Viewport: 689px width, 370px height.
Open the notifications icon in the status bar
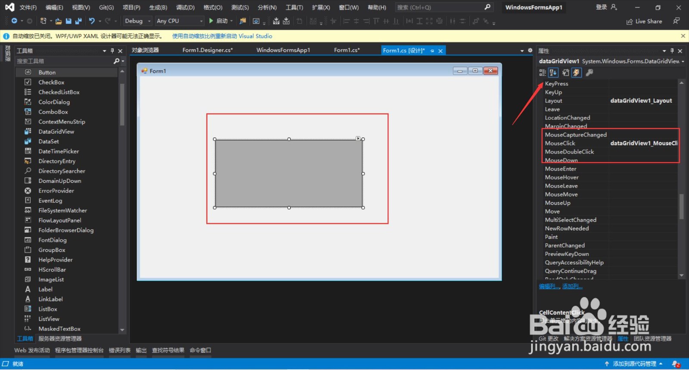pyautogui.click(x=676, y=364)
